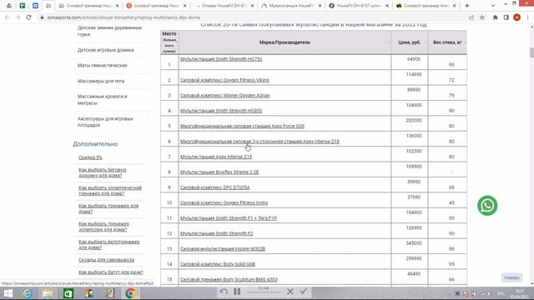Go forward using the browser forward arrow
The width and height of the screenshot is (534, 300).
18,17
